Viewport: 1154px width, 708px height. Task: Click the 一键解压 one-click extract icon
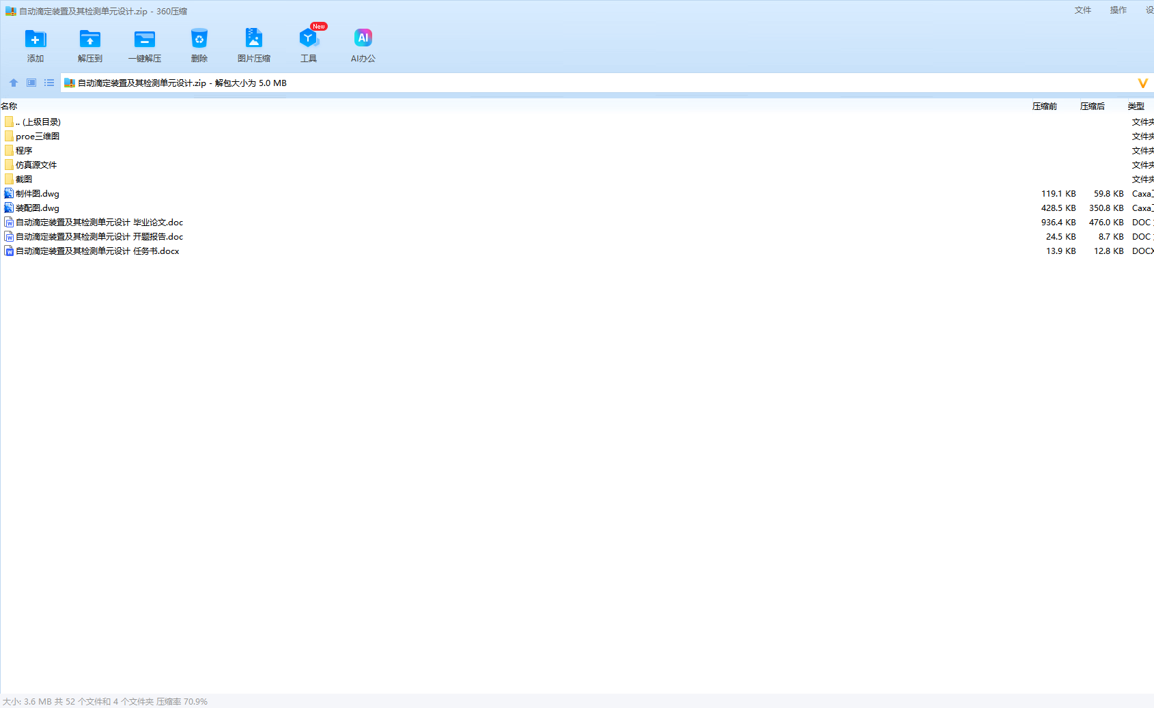145,39
